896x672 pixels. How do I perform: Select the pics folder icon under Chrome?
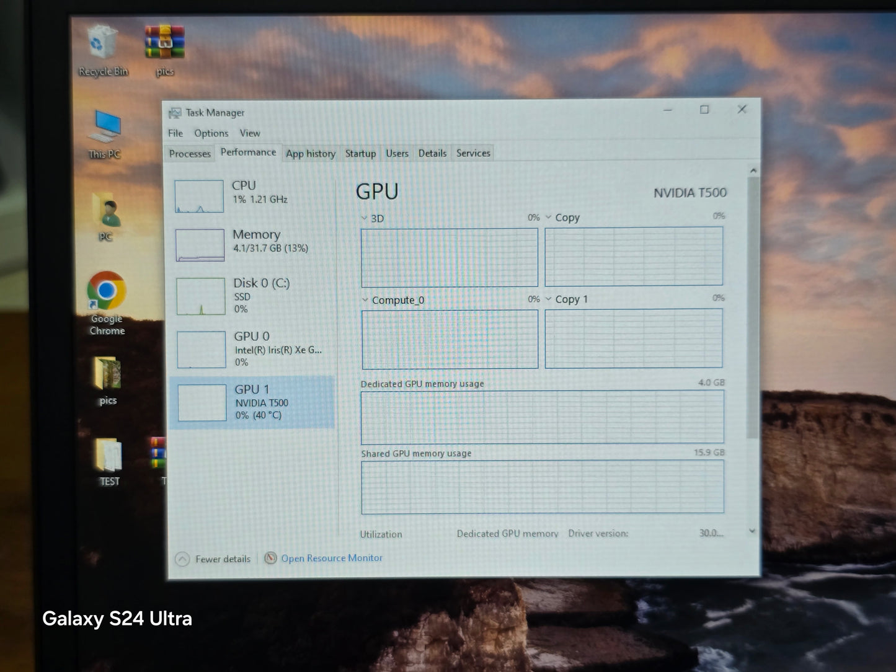(x=107, y=381)
